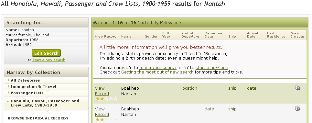
Task: Follow the refine your search link
Action: [x=157, y=67]
